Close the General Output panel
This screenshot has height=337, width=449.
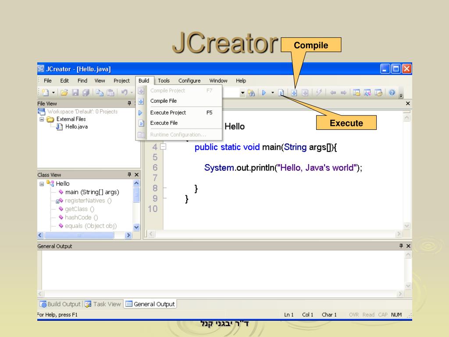[408, 246]
